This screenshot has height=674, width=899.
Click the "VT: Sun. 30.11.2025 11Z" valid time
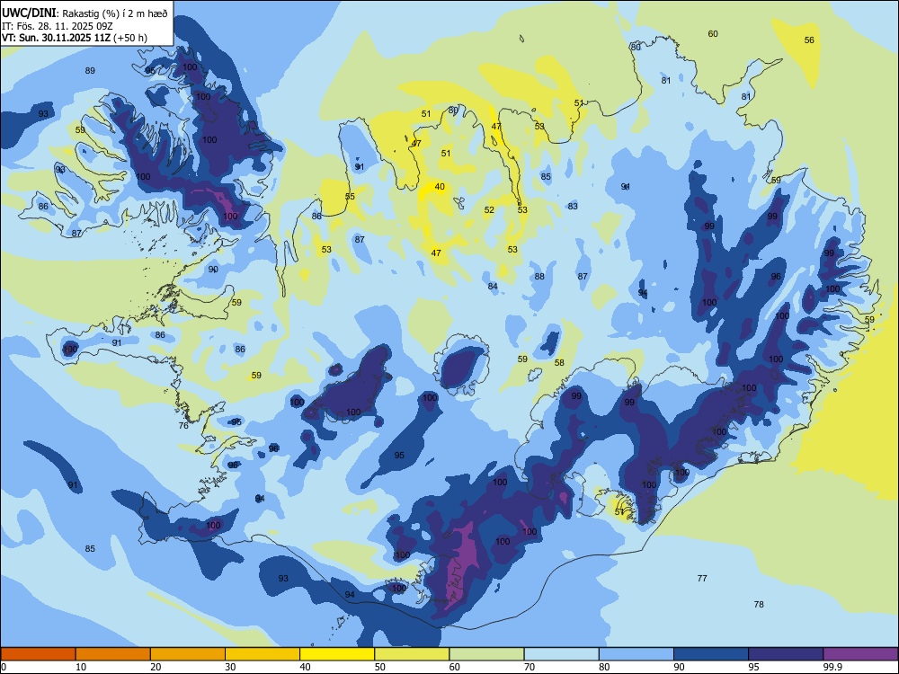coord(56,38)
